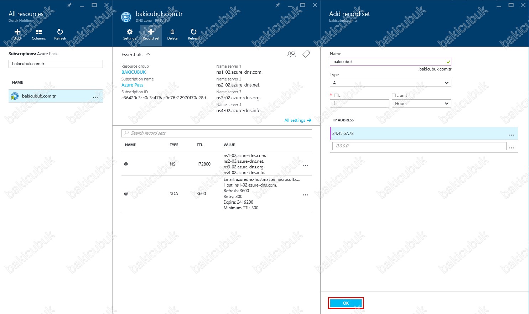The width and height of the screenshot is (529, 314).
Task: Open more options for bakicubuk.com.tr resource row
Action: (x=95, y=97)
